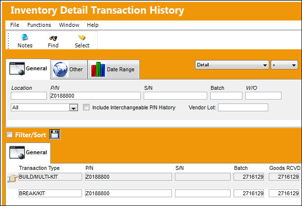Click the Location input field

click(29, 96)
